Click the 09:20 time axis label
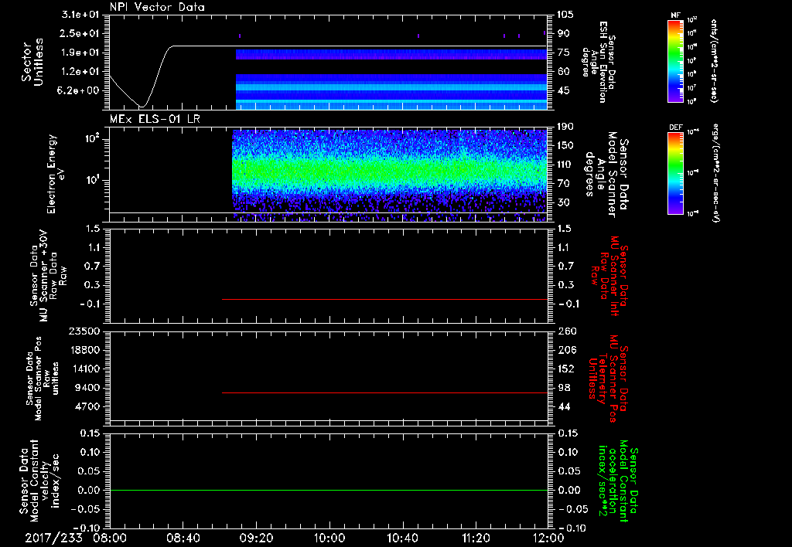Viewport: 792px width, 547px height. (256, 538)
